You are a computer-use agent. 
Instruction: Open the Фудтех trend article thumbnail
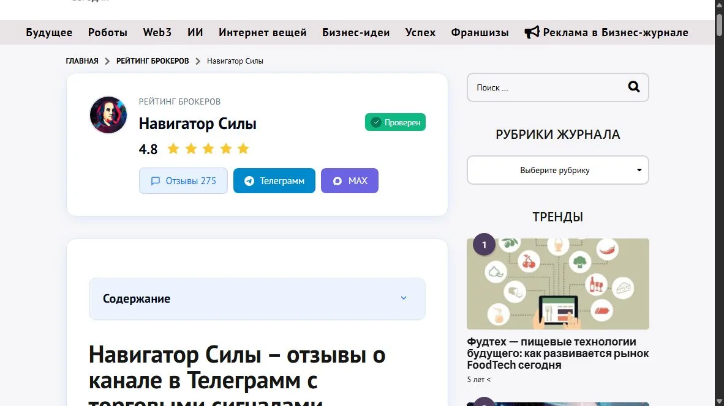[558, 284]
